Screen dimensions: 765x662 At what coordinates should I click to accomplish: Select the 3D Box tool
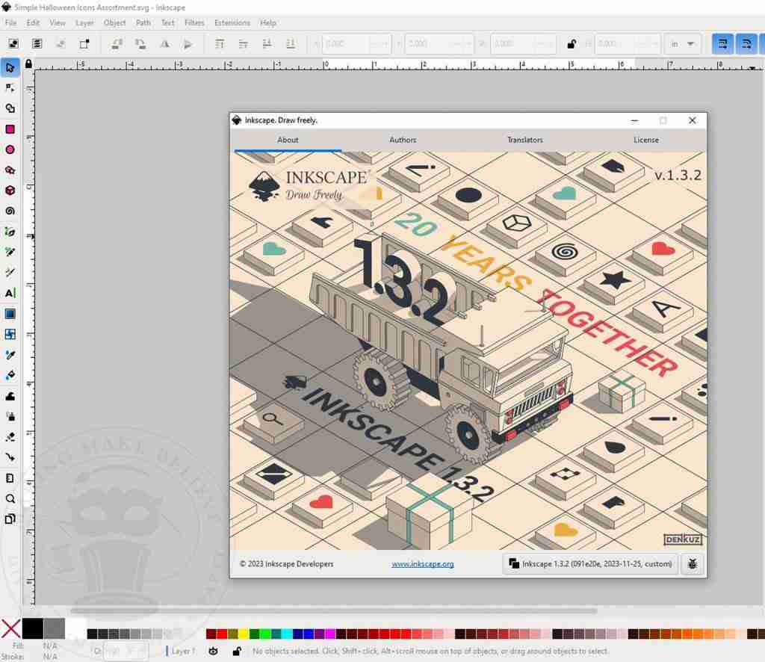[10, 191]
